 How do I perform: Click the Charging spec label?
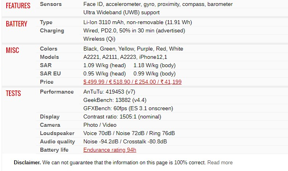[52, 31]
